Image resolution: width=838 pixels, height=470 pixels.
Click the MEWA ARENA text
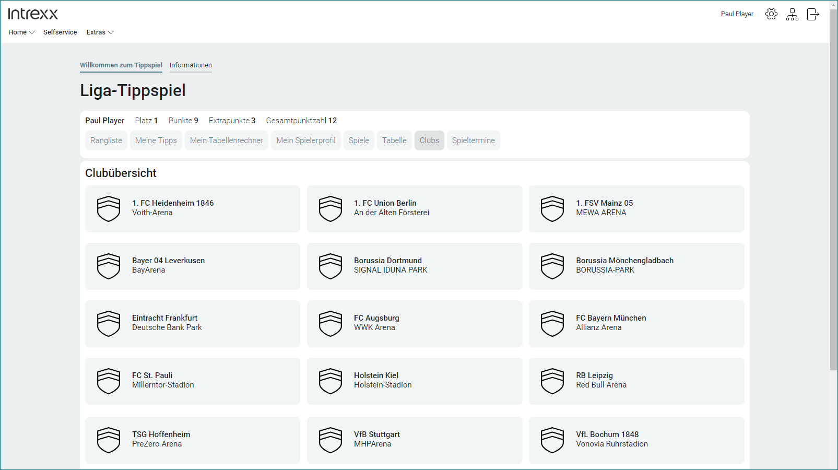(x=601, y=213)
